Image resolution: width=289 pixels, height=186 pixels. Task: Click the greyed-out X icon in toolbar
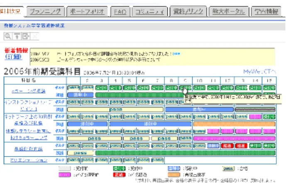pos(34,36)
